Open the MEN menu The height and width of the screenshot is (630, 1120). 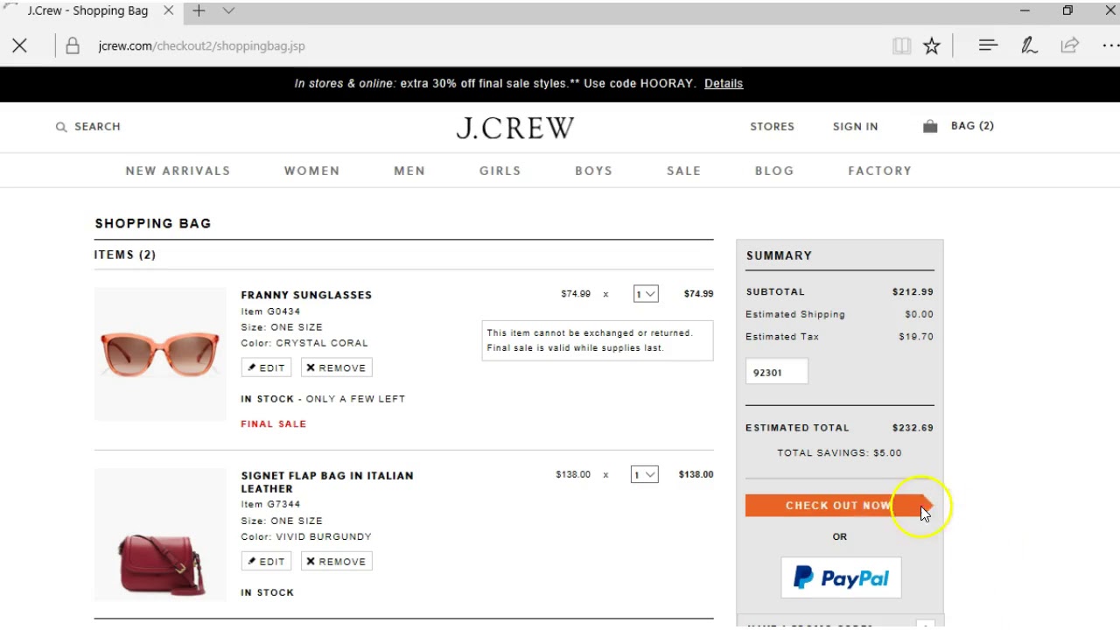[409, 171]
